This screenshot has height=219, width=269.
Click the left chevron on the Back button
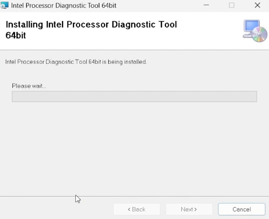(129, 209)
